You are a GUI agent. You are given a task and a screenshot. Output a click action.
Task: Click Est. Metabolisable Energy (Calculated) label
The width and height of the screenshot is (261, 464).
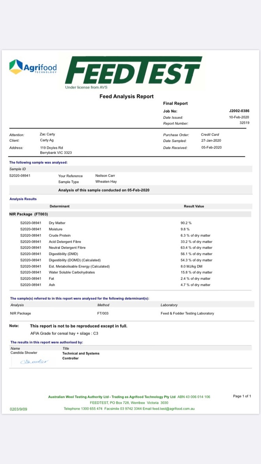click(79, 266)
